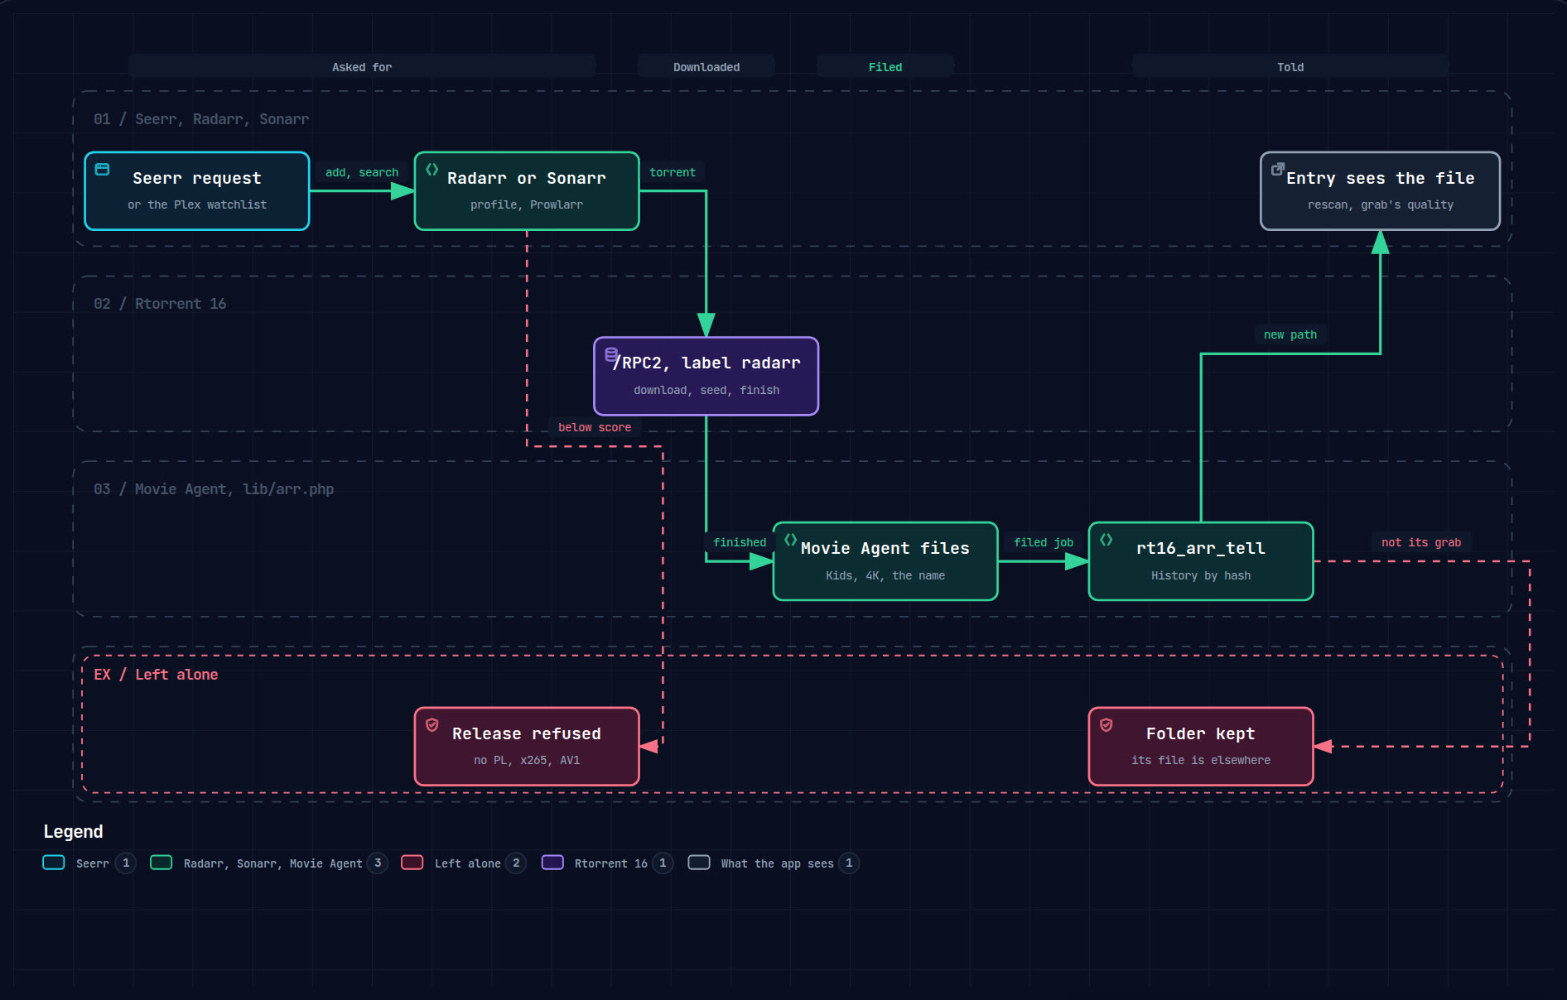
Task: Click the 'filed job' edge label
Action: [x=1044, y=542]
